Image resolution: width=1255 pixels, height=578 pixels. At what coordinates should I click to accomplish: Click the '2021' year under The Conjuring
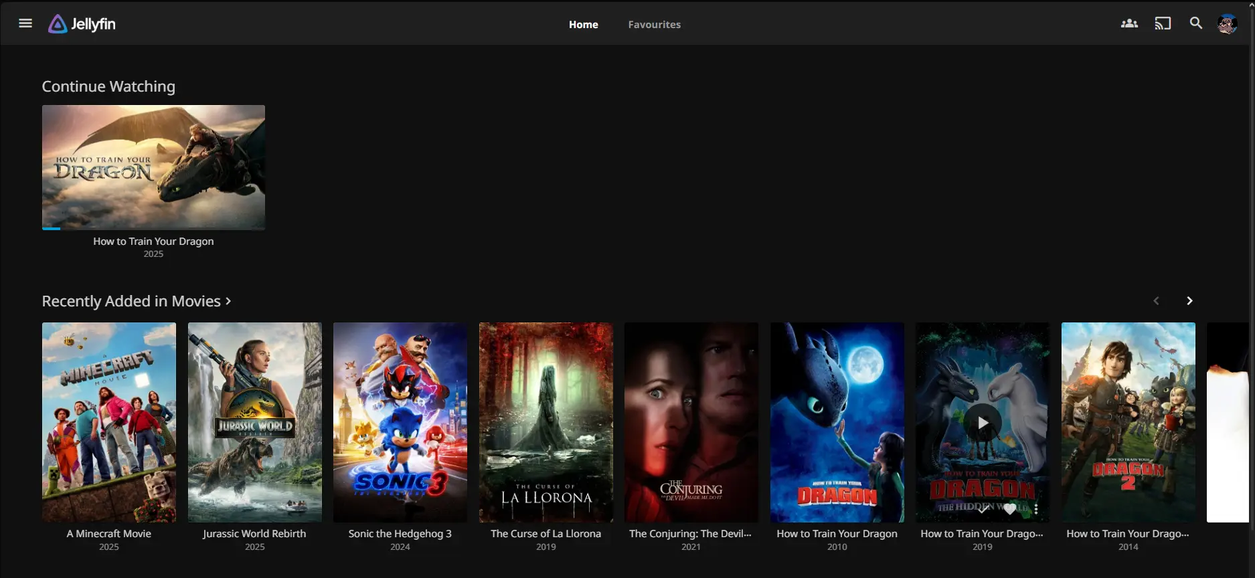tap(691, 547)
